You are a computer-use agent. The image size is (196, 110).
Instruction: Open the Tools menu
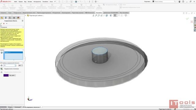pyautogui.click(x=37, y=2)
